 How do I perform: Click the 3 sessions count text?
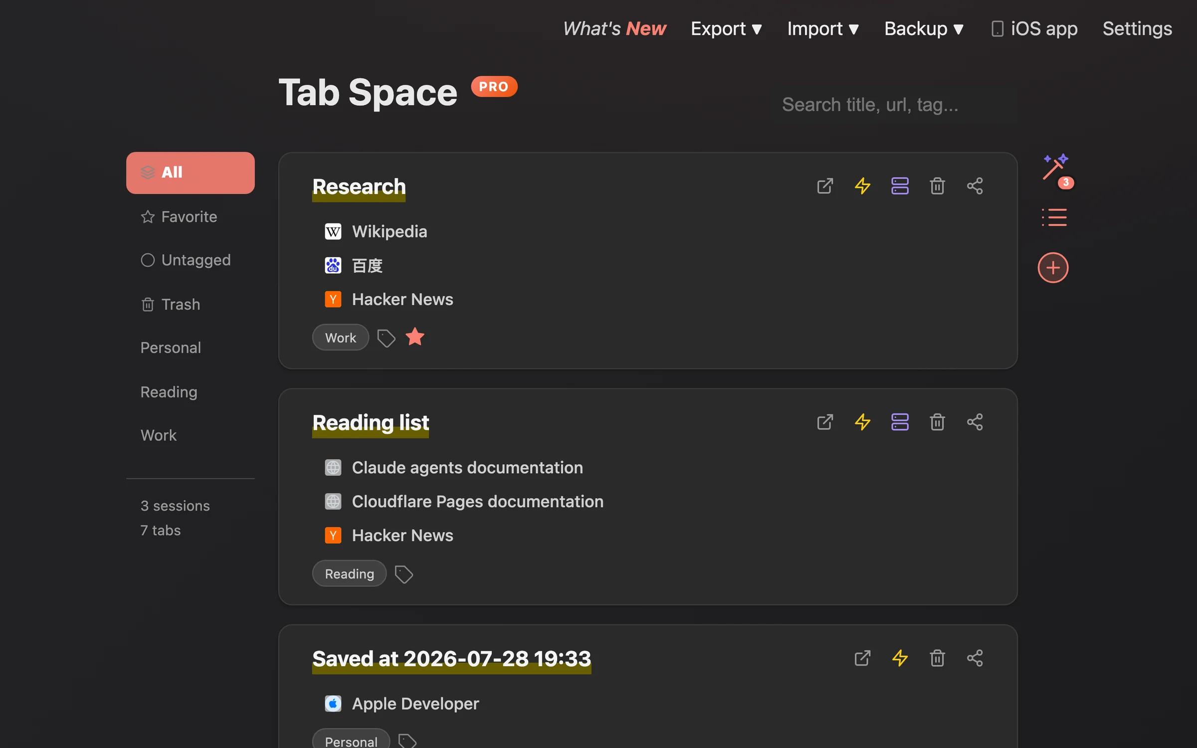pos(175,506)
